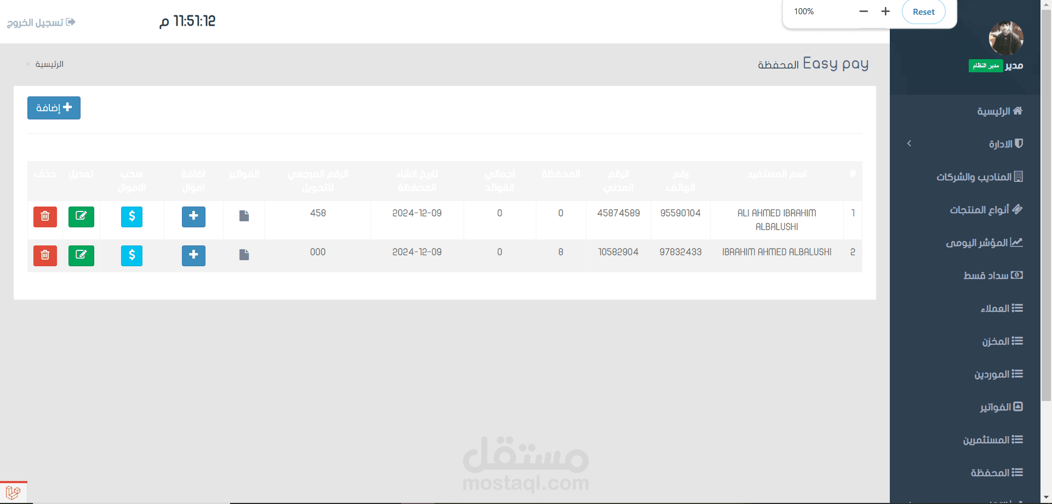Open أنواع المنتجات sidebar item
Image resolution: width=1052 pixels, height=504 pixels.
click(986, 210)
